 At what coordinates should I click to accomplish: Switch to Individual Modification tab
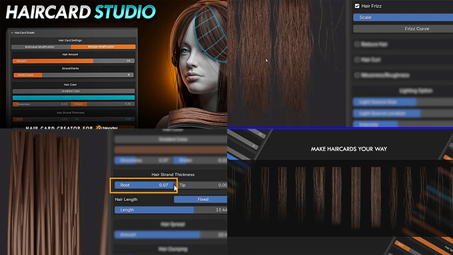tap(41, 47)
